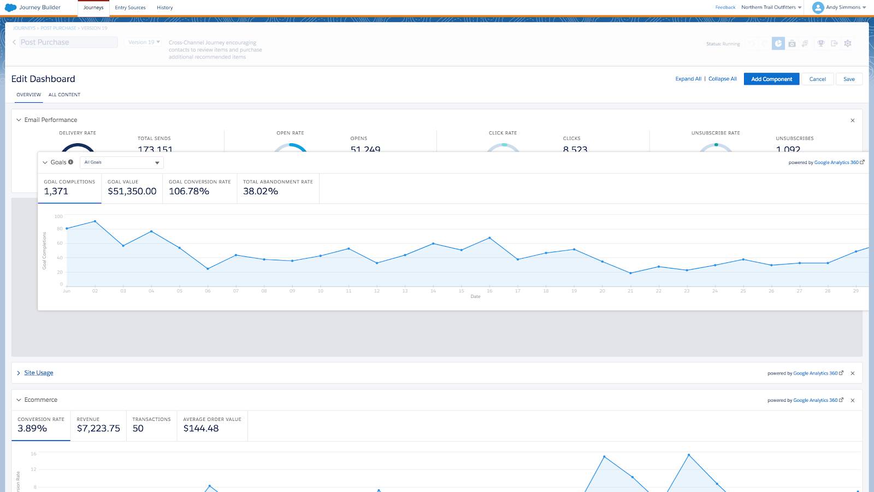This screenshot has width=874, height=492.
Task: Switch to the Journeys tab
Action: click(93, 8)
